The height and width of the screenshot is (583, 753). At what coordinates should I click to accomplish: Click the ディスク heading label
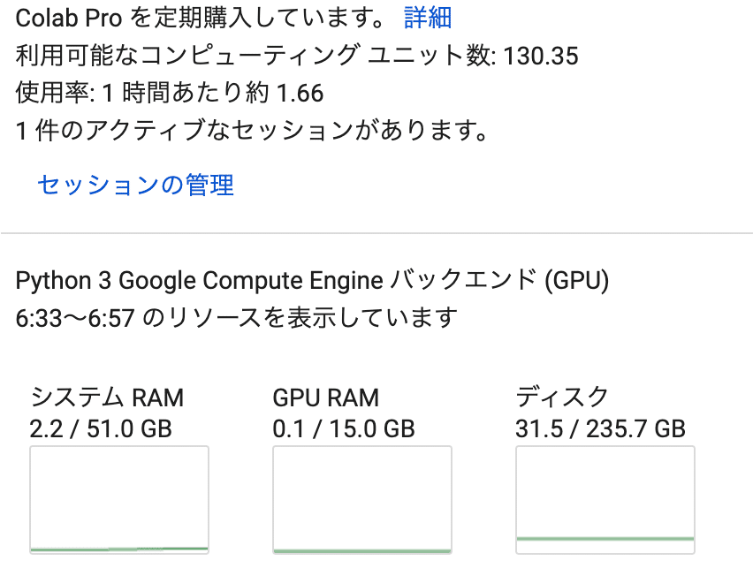pos(562,397)
